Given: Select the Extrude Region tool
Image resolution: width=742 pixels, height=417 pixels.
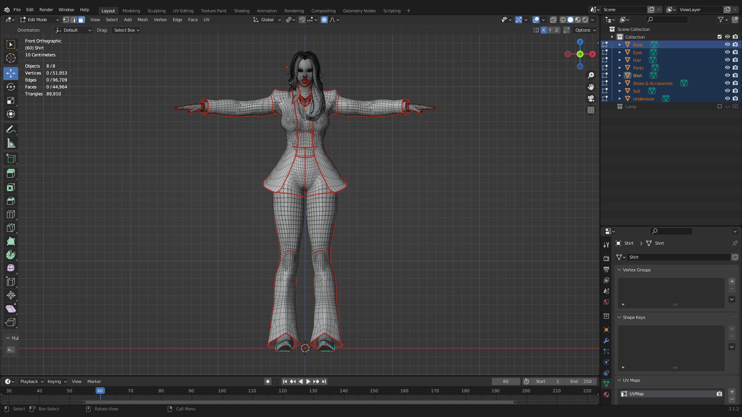Looking at the screenshot, I should coord(11,173).
